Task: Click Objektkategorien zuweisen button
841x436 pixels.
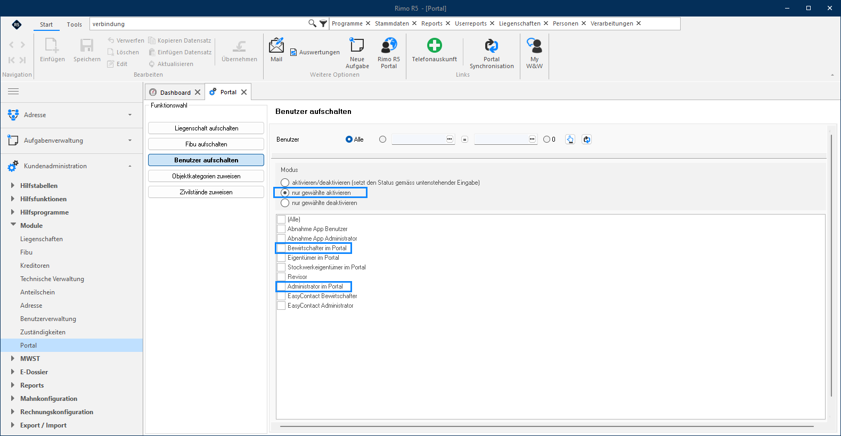Action: point(206,176)
